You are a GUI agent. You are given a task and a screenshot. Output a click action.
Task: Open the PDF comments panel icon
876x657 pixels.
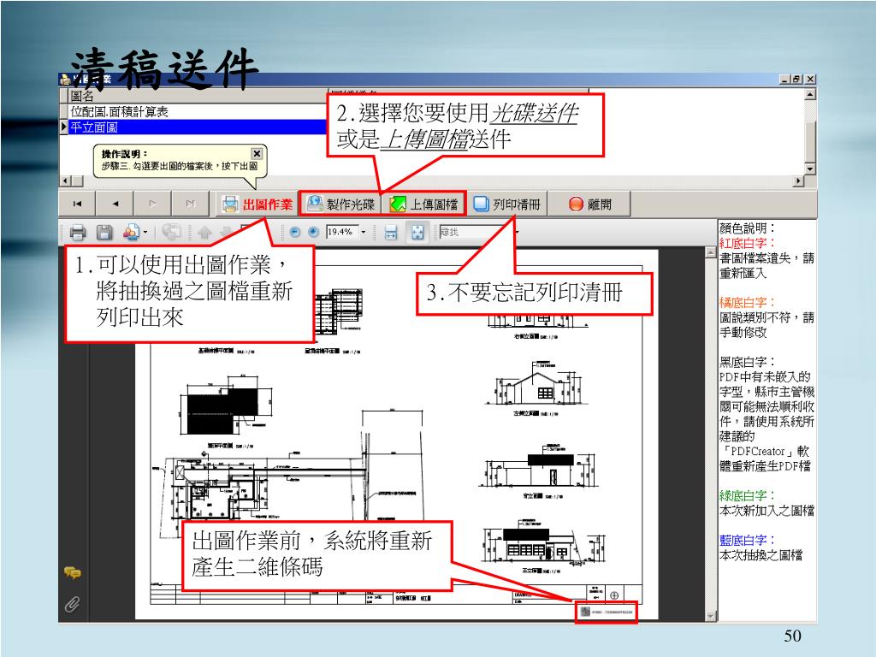pos(72,572)
